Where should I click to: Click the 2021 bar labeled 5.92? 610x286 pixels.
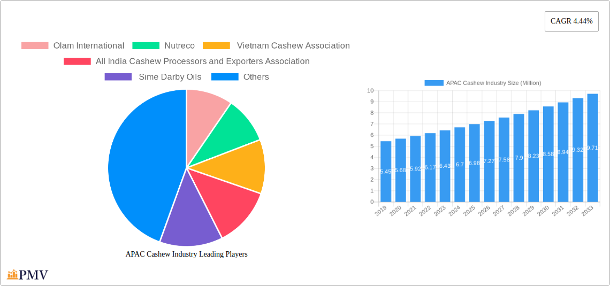pos(415,169)
